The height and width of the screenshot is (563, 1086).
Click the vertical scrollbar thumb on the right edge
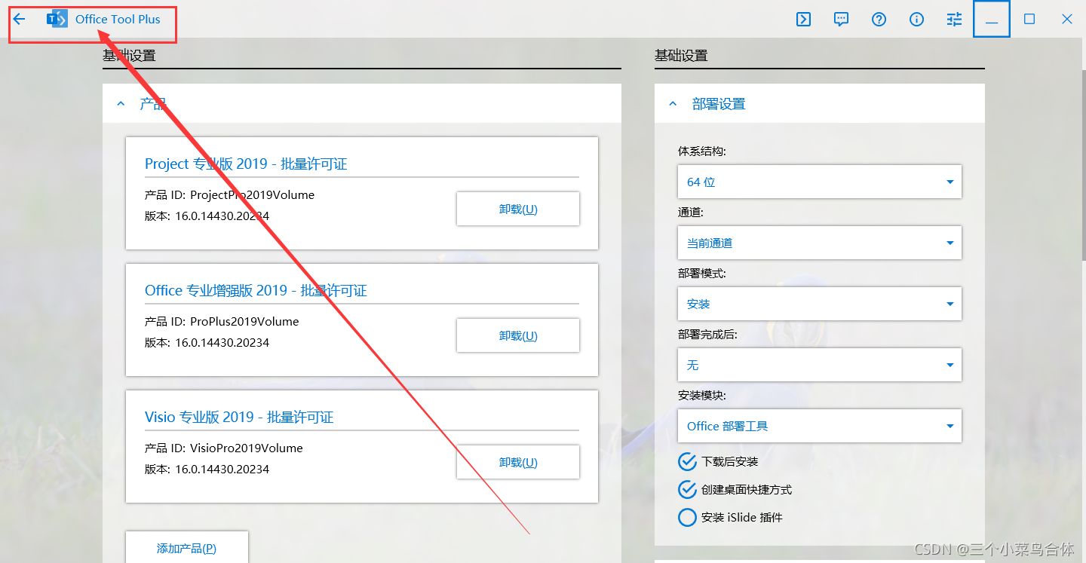[x=1082, y=166]
